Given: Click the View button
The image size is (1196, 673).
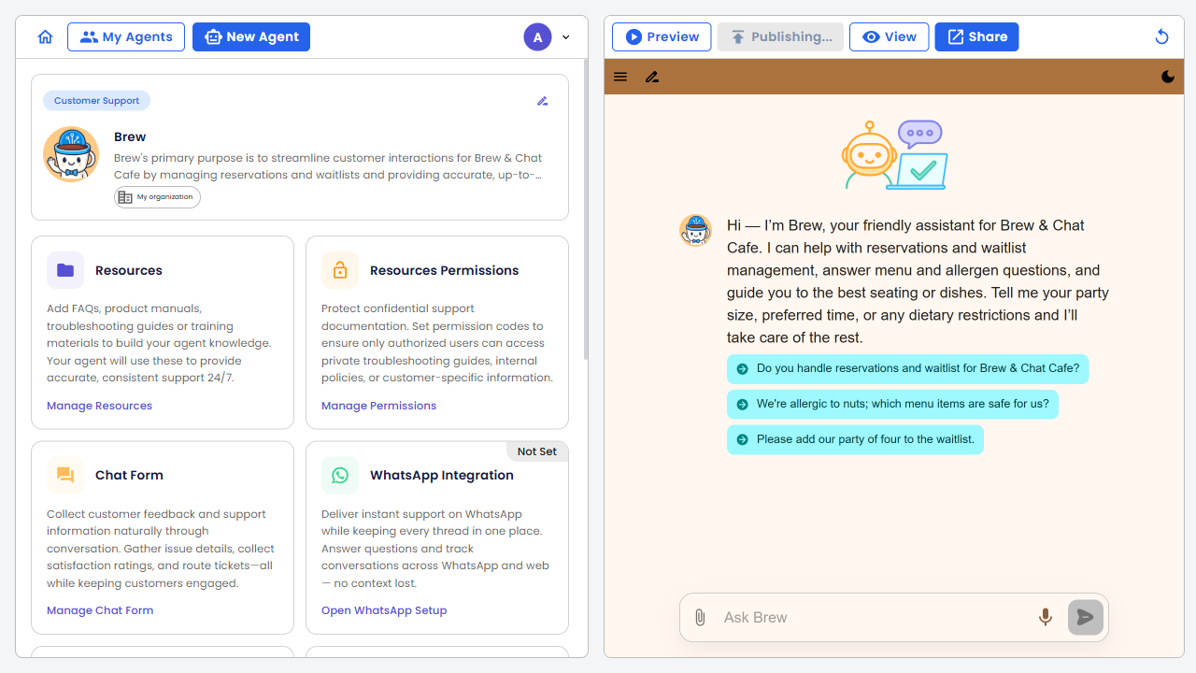Looking at the screenshot, I should tap(890, 37).
